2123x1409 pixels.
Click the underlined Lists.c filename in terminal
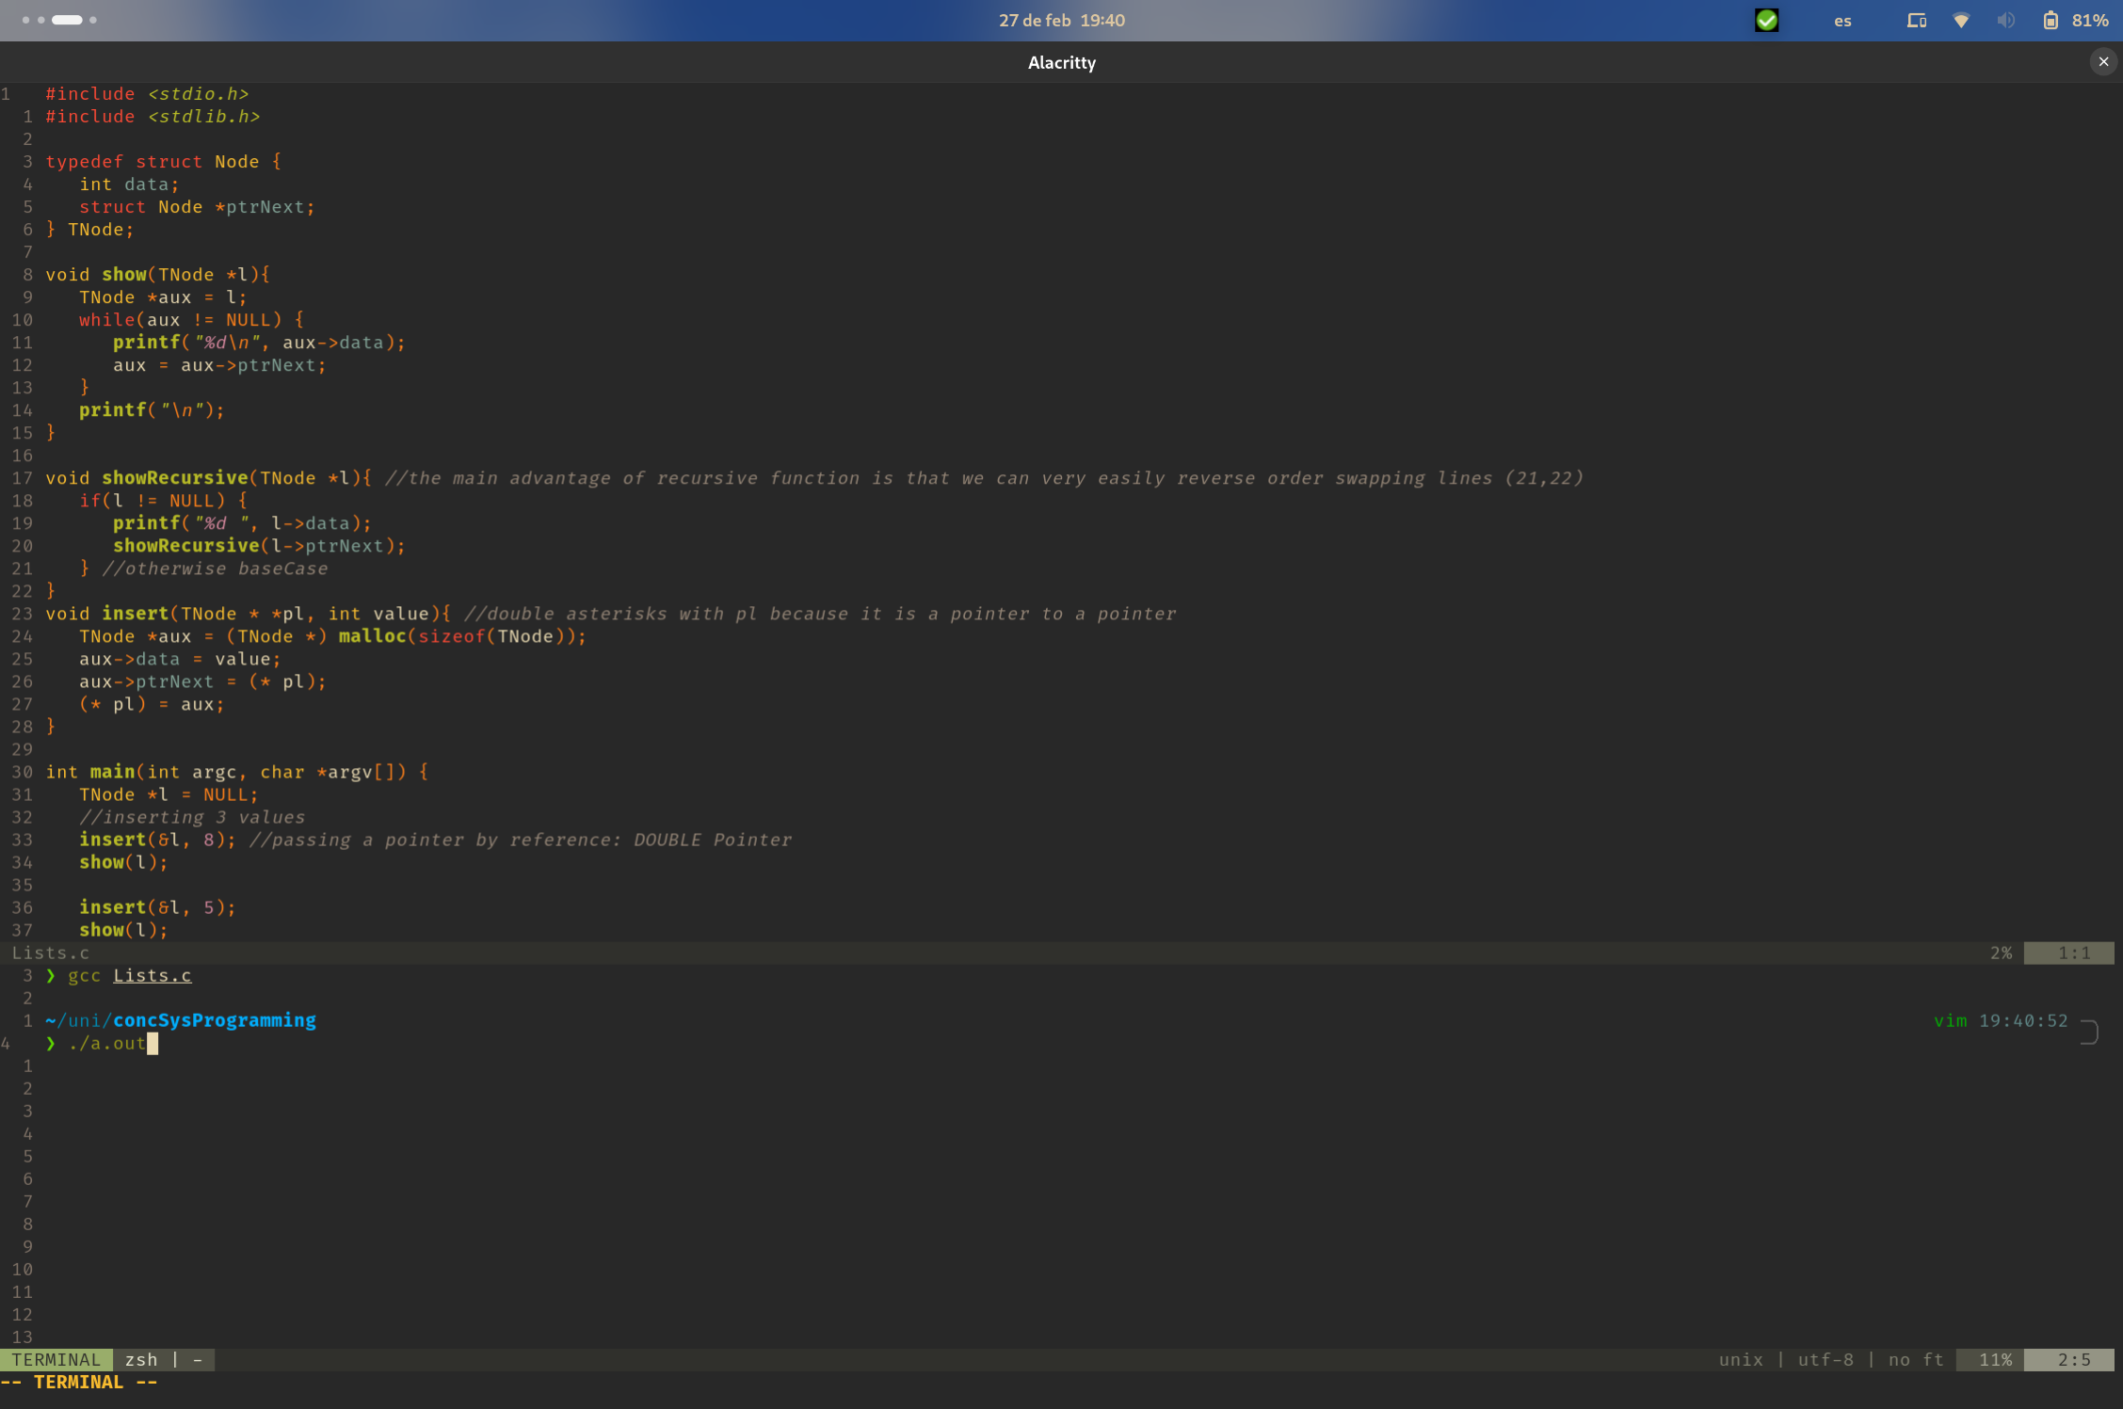coord(152,975)
